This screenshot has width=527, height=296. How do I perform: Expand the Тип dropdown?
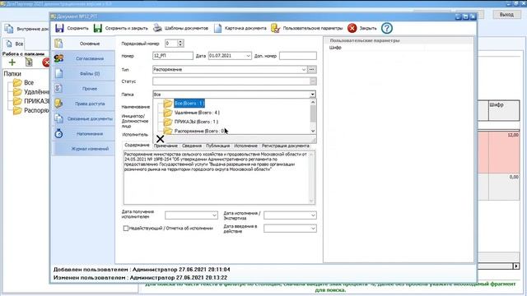pyautogui.click(x=304, y=69)
